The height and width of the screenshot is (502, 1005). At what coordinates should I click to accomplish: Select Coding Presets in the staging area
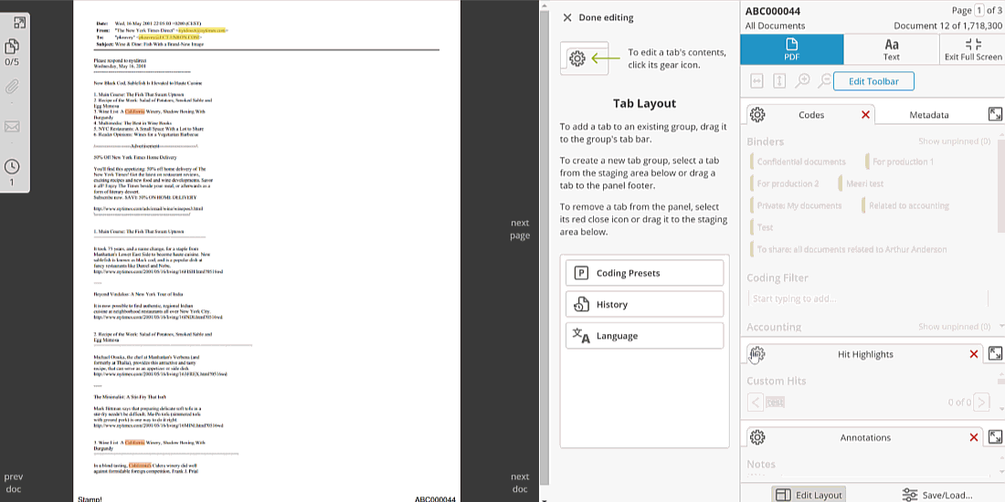tap(644, 273)
